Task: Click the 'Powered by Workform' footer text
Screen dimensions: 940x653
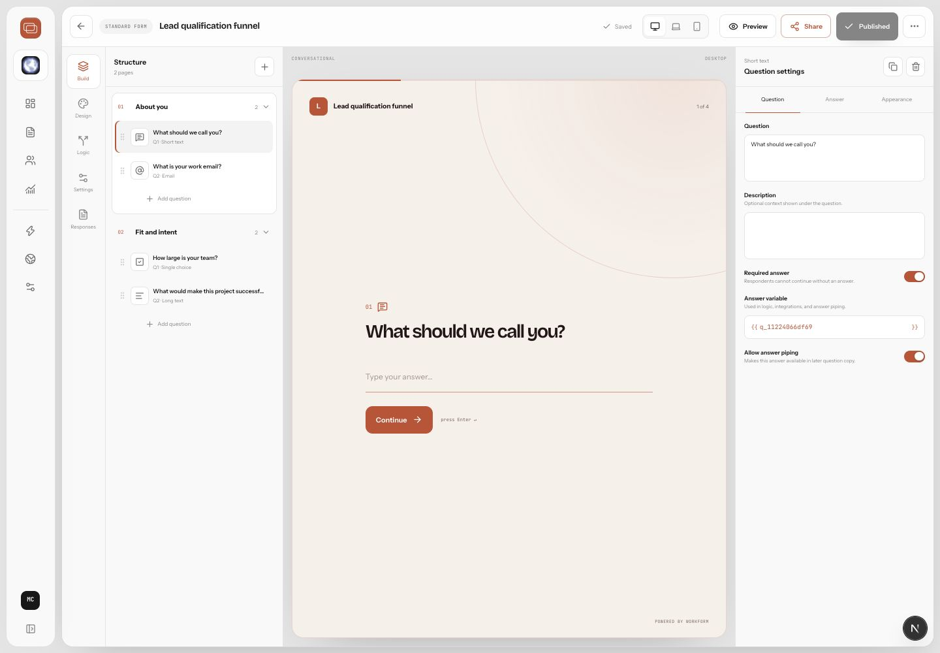Action: (x=681, y=622)
